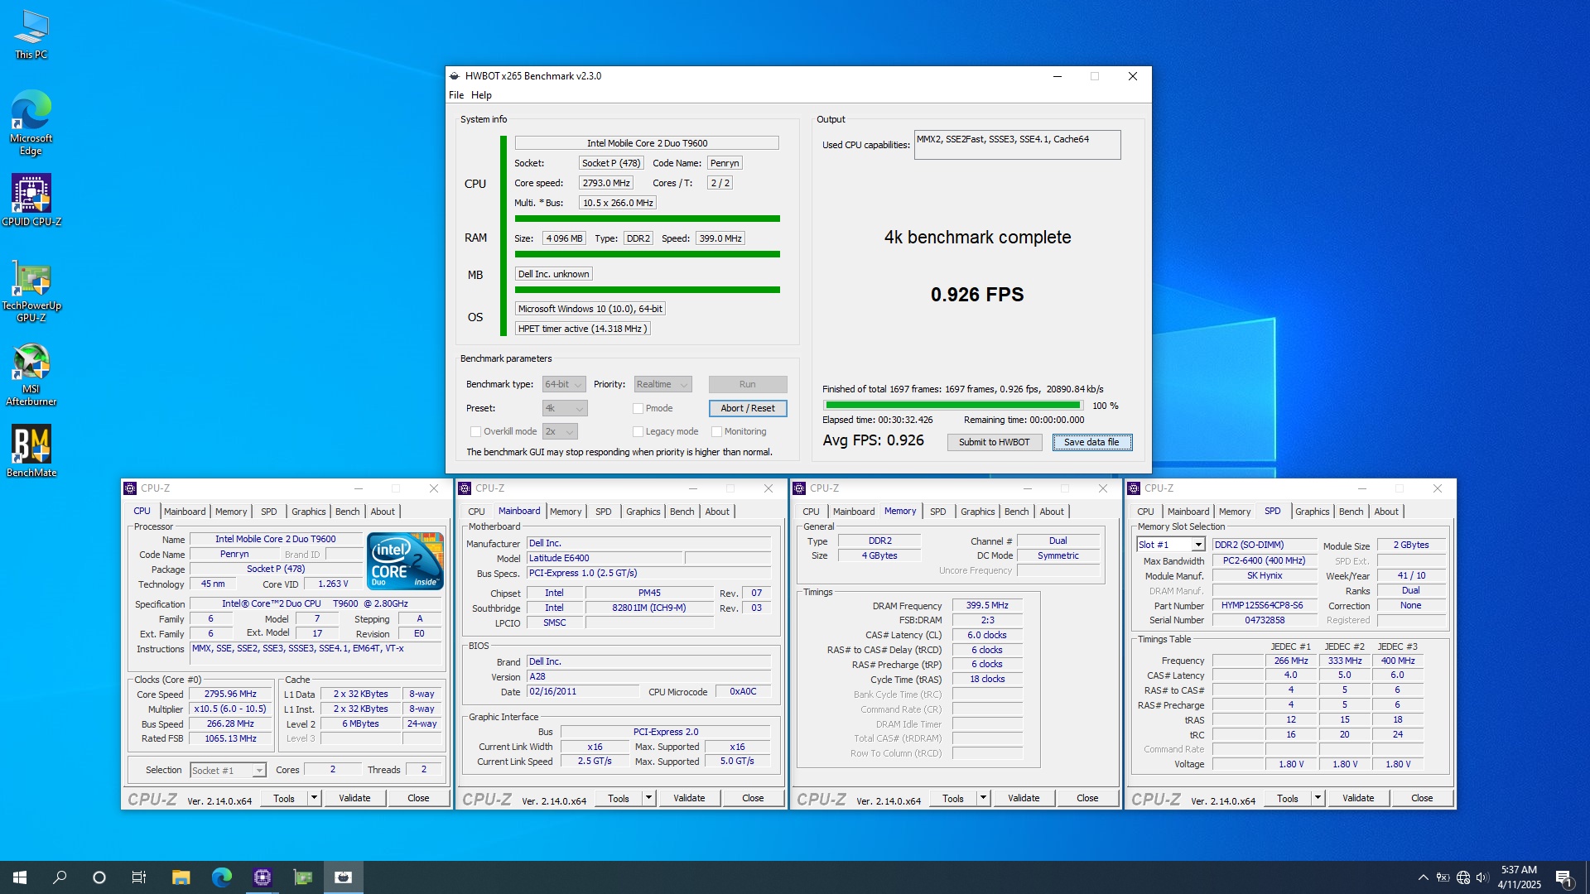Open the Overkill 2x dropdown
This screenshot has height=894, width=1590.
(560, 431)
